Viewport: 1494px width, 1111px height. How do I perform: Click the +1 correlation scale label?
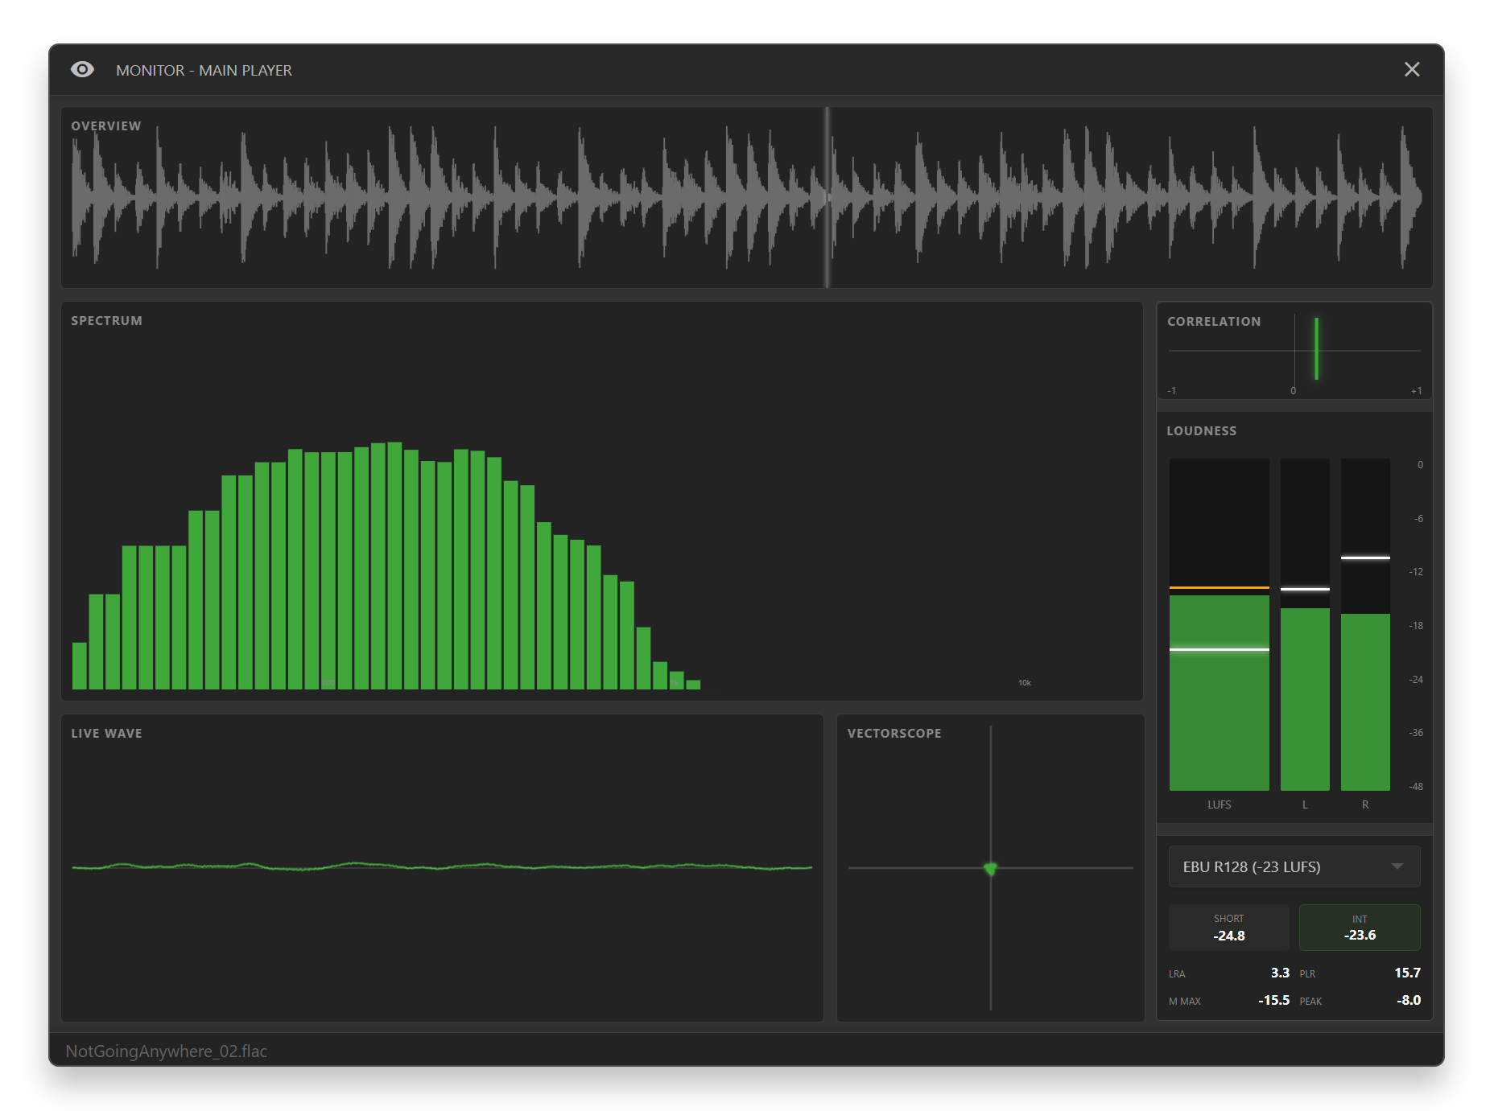[x=1416, y=391]
